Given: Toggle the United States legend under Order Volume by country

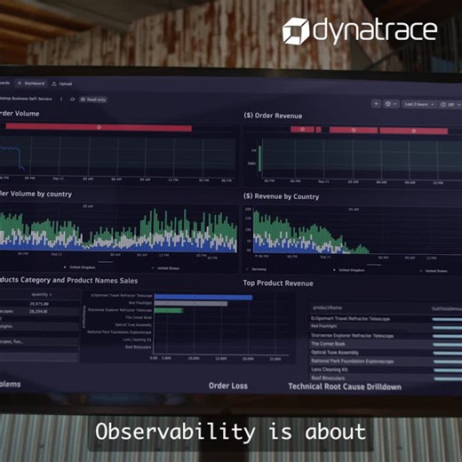Looking at the screenshot, I should click(x=166, y=268).
